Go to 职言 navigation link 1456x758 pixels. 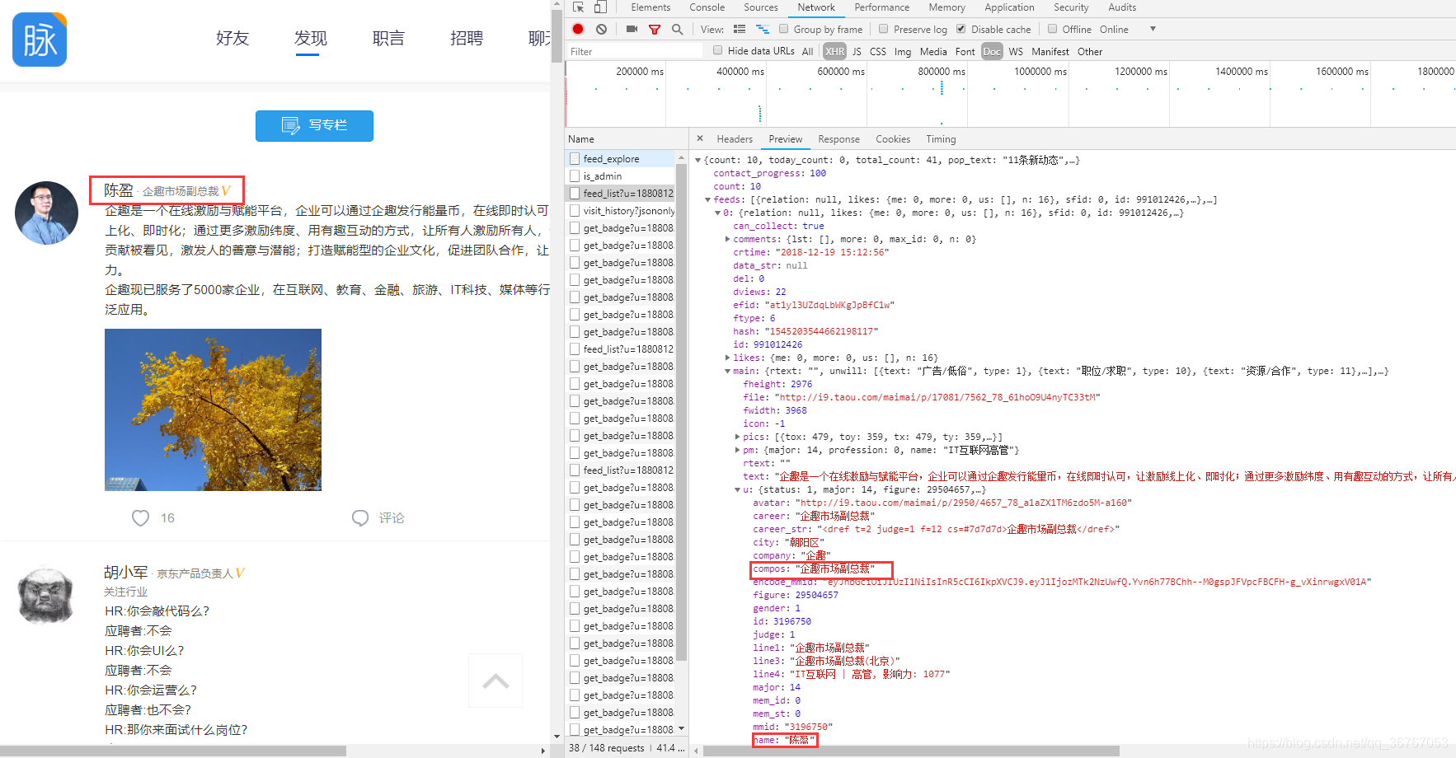[388, 38]
